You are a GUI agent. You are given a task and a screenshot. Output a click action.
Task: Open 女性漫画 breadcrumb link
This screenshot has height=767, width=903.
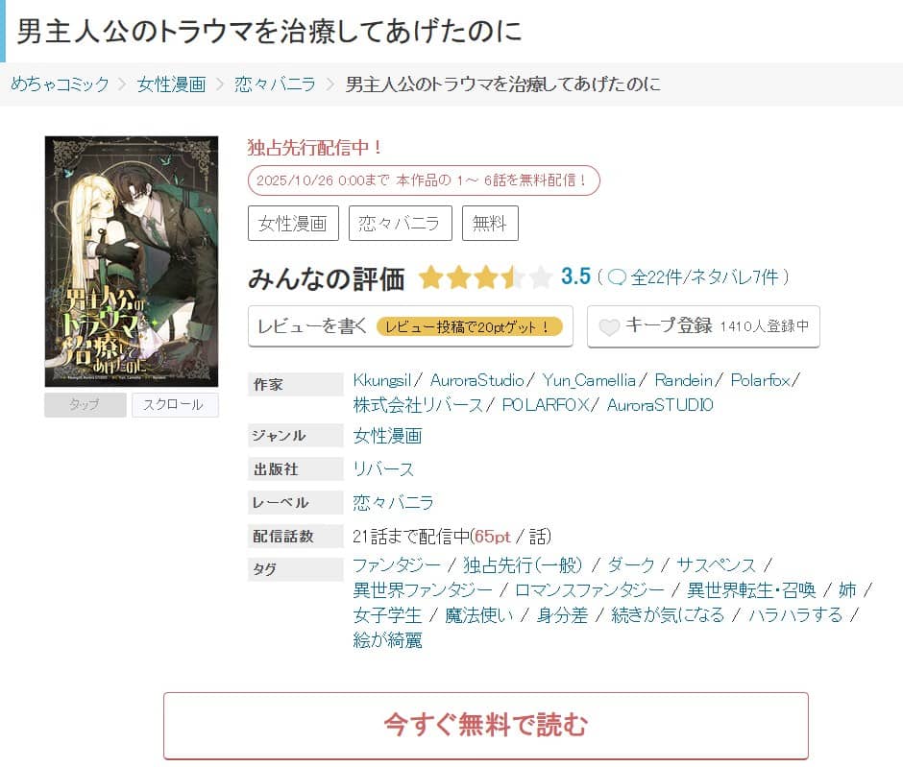[171, 84]
